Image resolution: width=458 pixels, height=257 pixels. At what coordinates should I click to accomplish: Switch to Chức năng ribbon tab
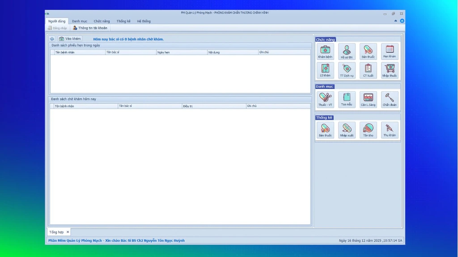102,21
